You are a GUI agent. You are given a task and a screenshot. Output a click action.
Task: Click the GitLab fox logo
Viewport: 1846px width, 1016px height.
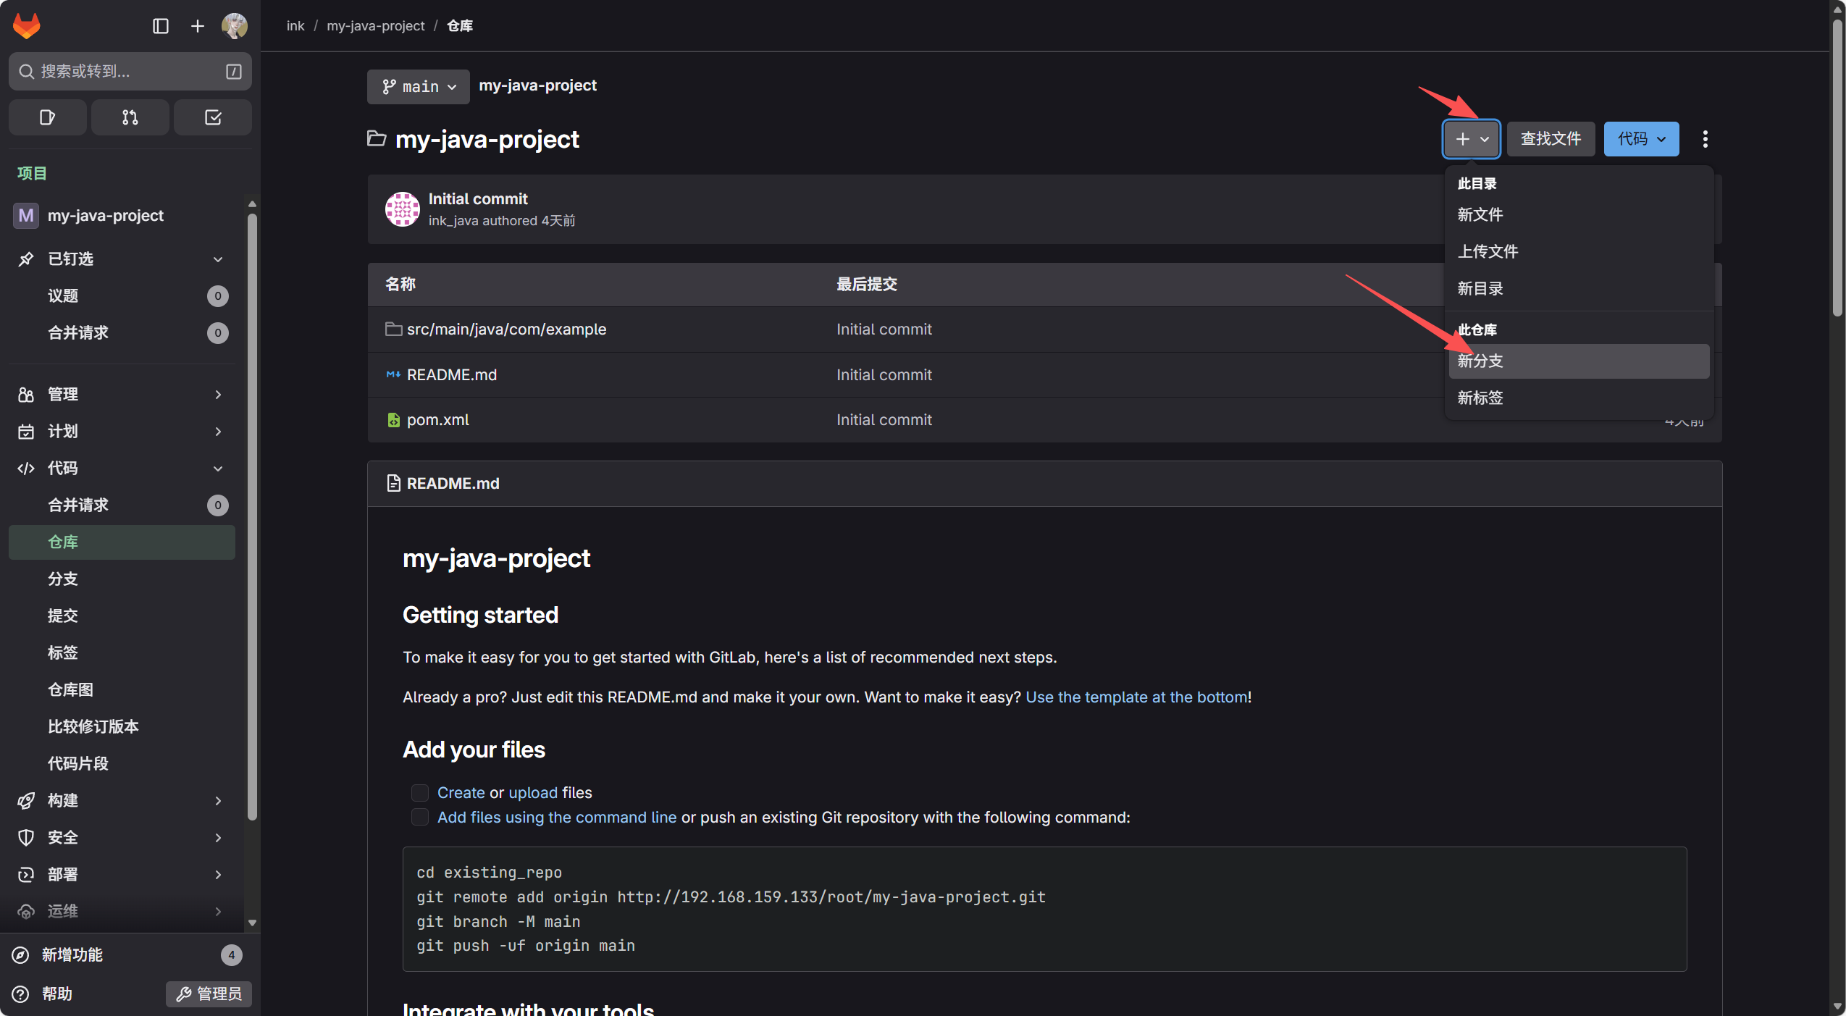(27, 26)
